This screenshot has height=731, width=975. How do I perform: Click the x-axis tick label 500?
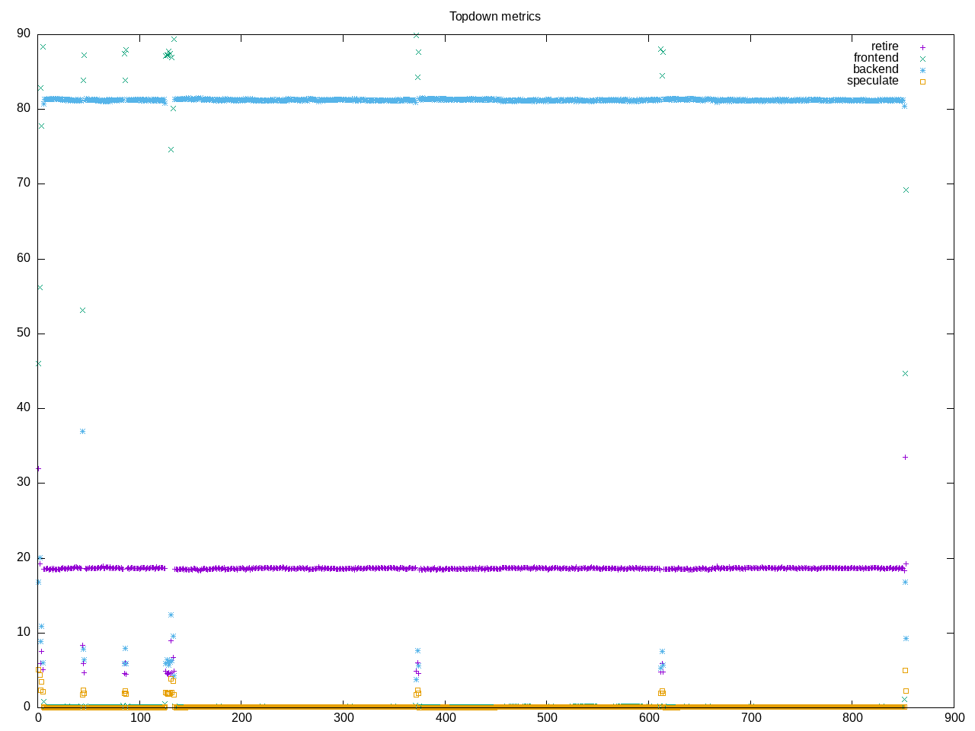547,718
